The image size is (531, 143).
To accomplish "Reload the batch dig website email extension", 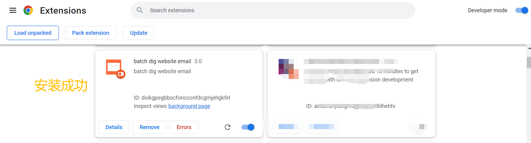I will click(x=228, y=127).
